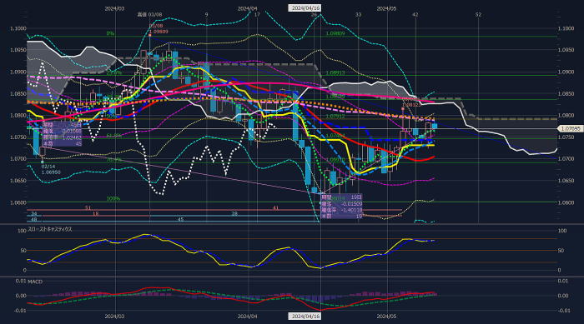The image size is (584, 324).
Task: Select the MACD panel title
Action: click(x=35, y=282)
